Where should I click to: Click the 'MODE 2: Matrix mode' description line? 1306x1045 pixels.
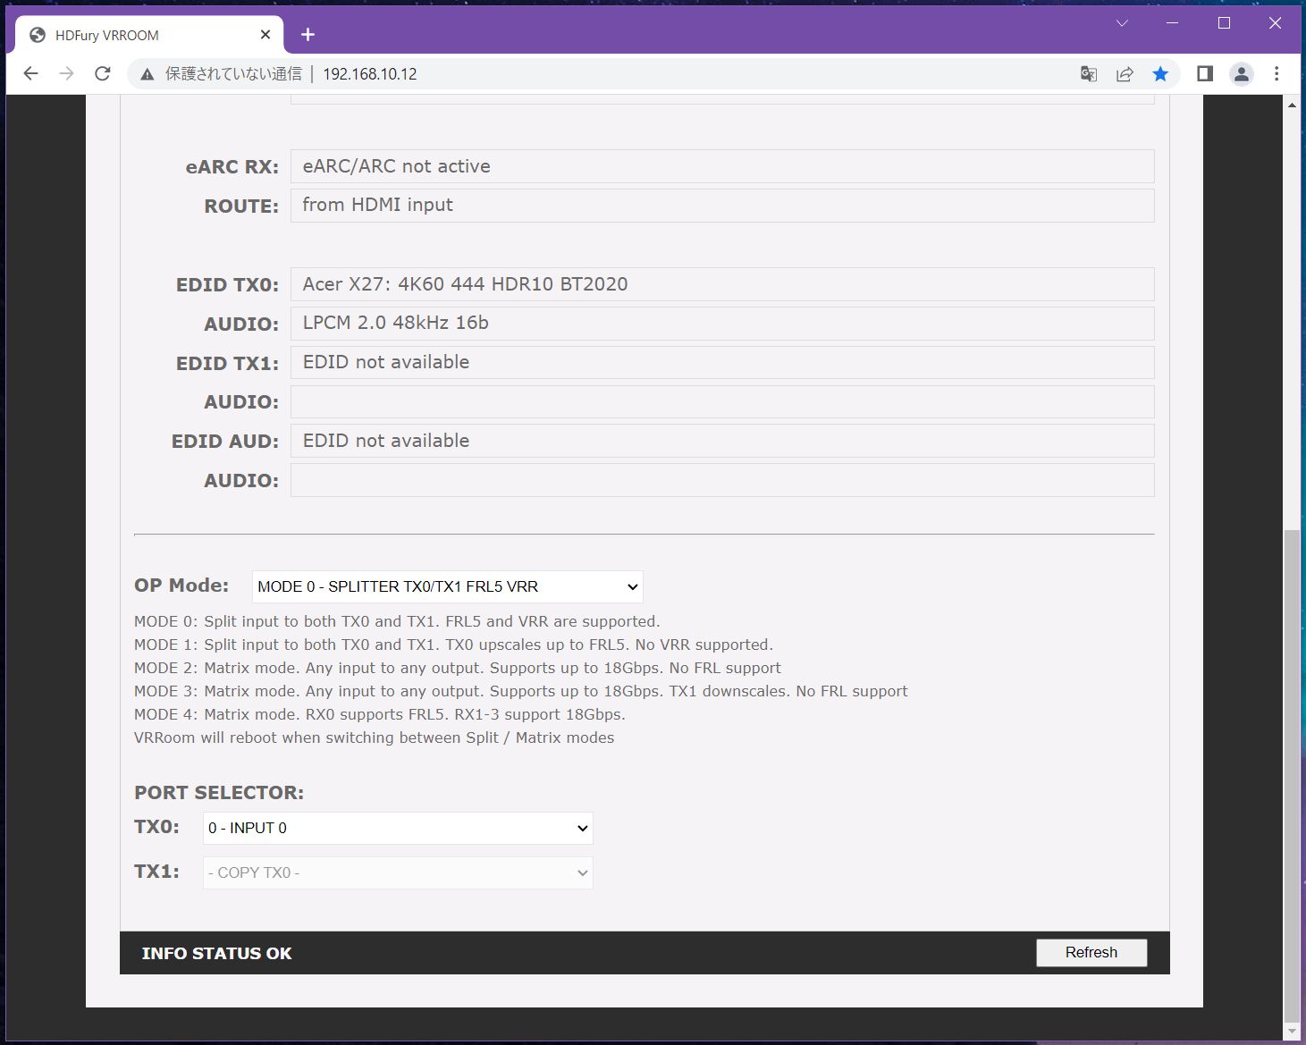click(458, 668)
